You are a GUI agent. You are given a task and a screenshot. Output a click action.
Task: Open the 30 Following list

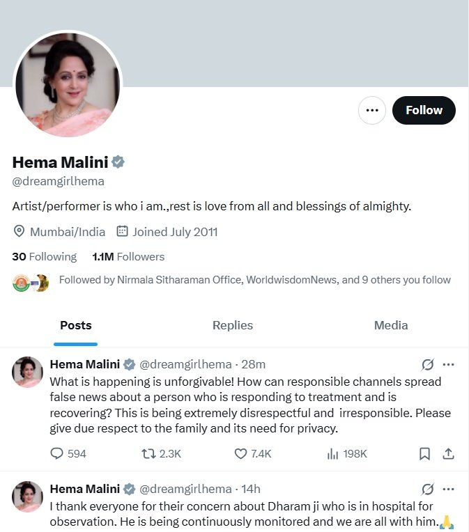pos(45,256)
